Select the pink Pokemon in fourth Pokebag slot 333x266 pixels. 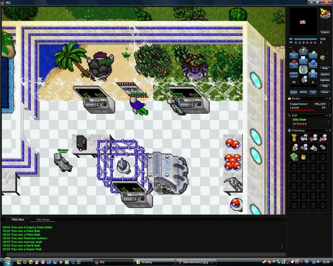(323, 138)
